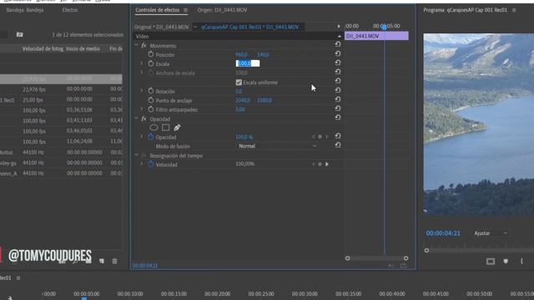Go to previous Opacidad keyframe
This screenshot has width=534, height=300.
(x=314, y=137)
